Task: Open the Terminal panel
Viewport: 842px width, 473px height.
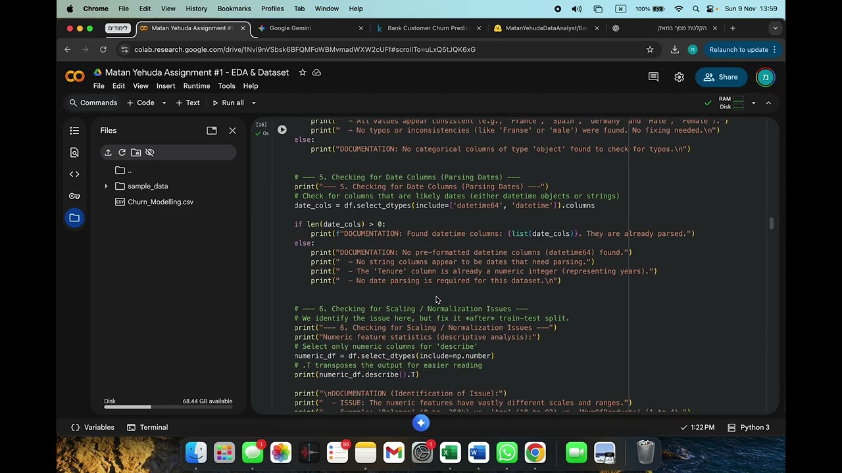Action: coord(147,427)
